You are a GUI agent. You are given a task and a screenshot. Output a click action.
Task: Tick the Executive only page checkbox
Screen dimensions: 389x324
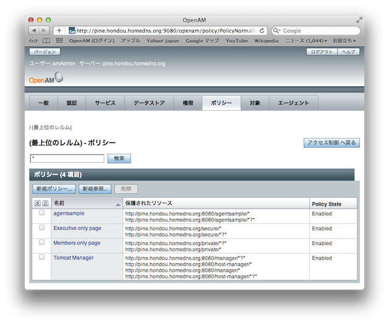[42, 227]
